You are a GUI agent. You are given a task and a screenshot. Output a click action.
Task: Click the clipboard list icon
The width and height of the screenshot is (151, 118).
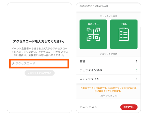(x=124, y=34)
